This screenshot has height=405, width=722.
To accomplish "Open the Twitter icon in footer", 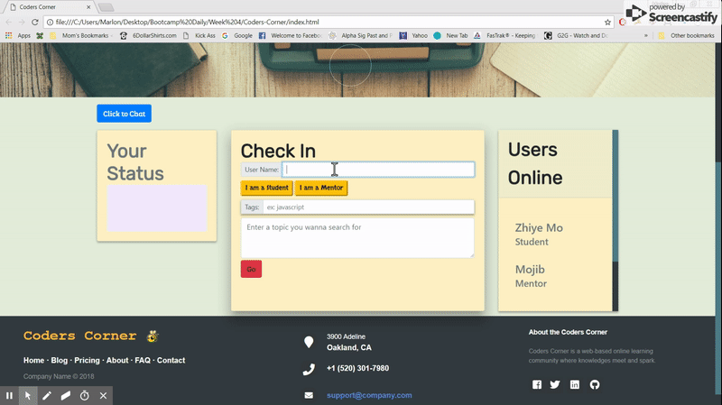I will [555, 384].
